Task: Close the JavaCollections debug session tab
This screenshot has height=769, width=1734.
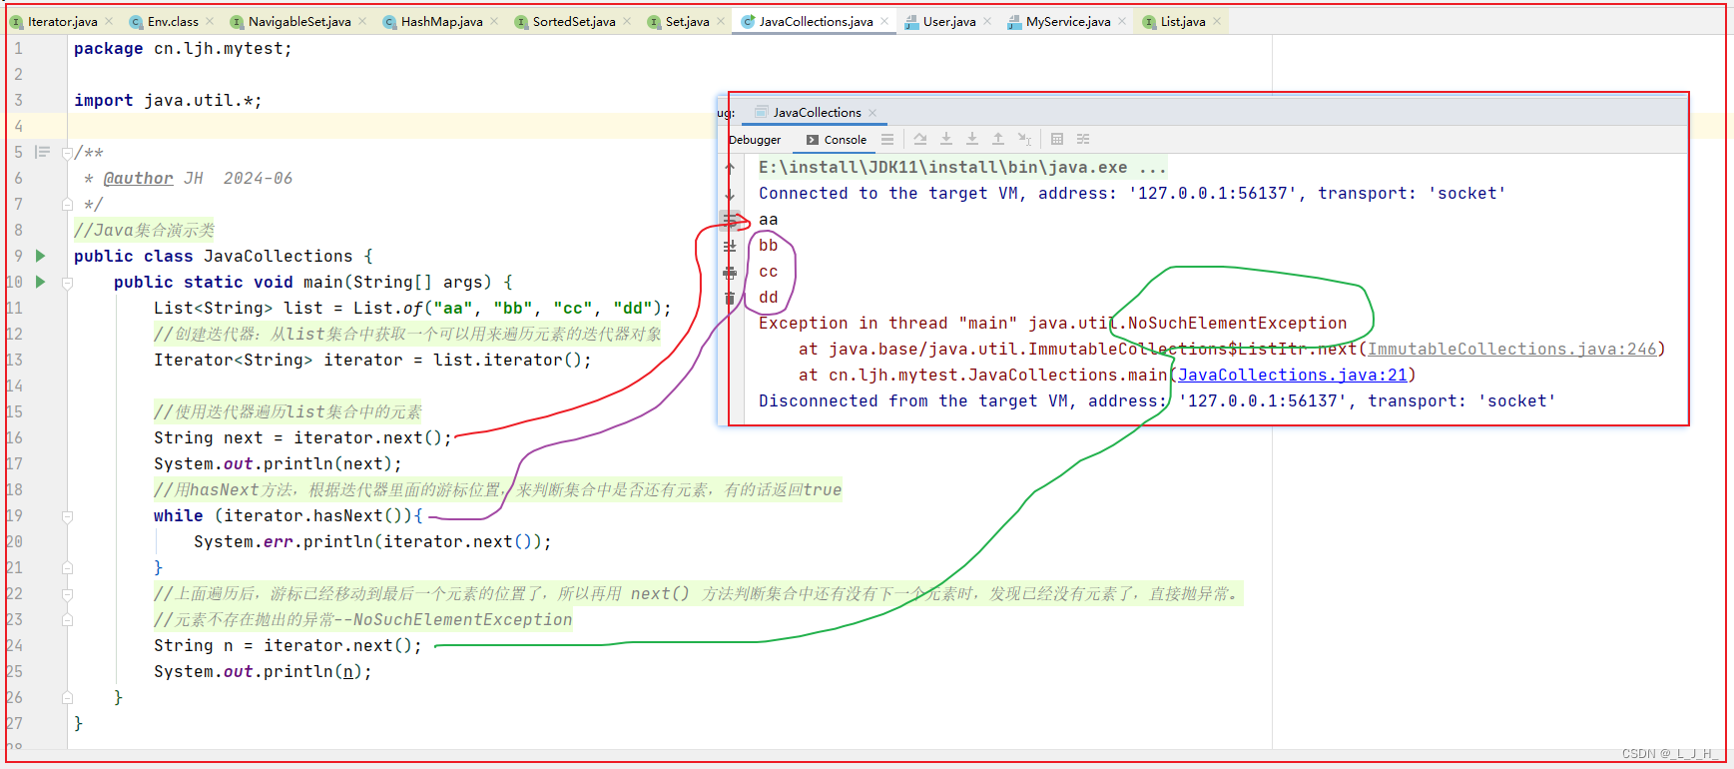Action: coord(872,113)
